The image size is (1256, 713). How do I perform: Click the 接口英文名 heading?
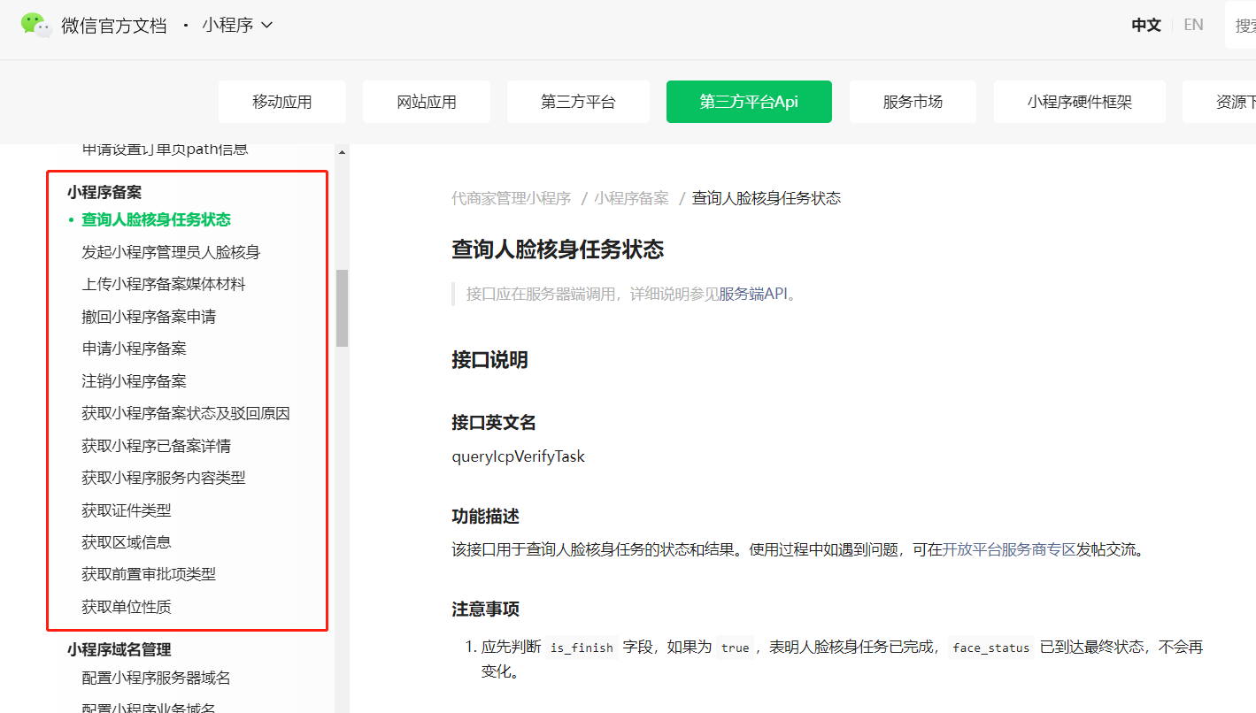coord(494,423)
